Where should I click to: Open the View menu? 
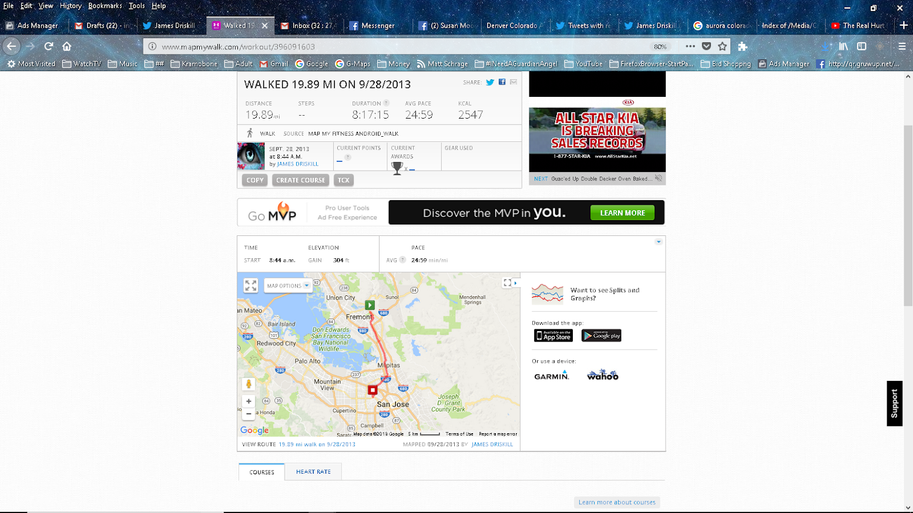point(46,6)
